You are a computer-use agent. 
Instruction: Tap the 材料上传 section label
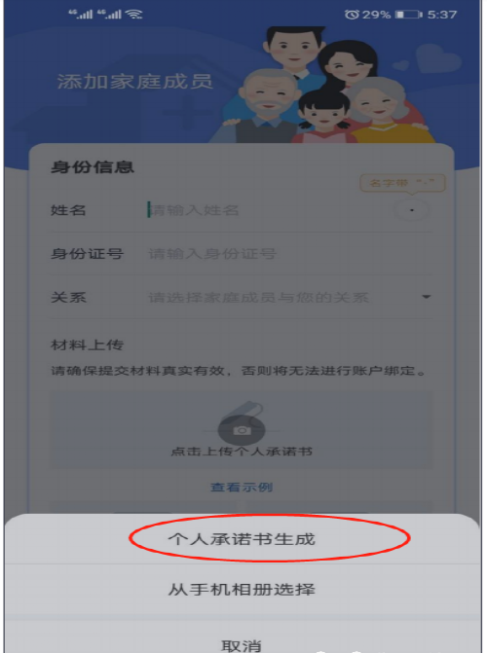[x=87, y=345]
